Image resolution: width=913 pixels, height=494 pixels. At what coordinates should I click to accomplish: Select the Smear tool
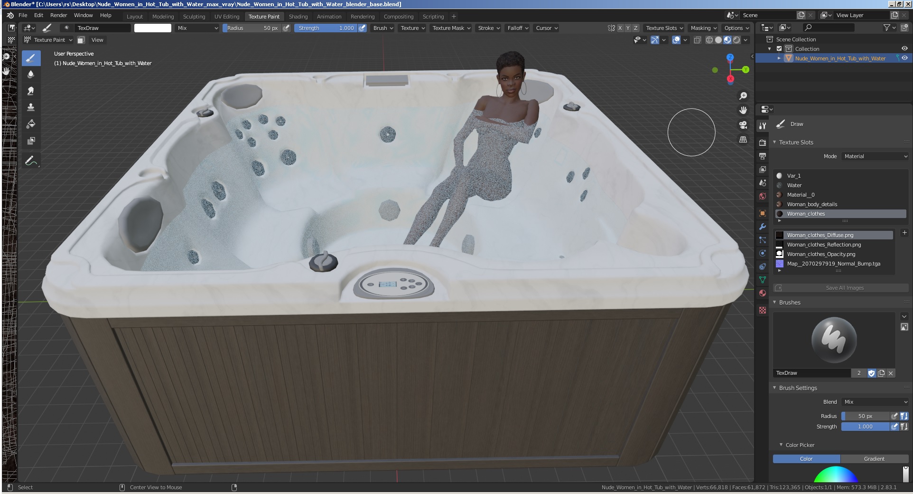coord(31,91)
